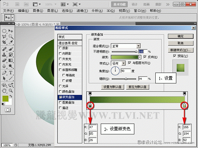Launch Bridge from application bar

pos(17,5)
